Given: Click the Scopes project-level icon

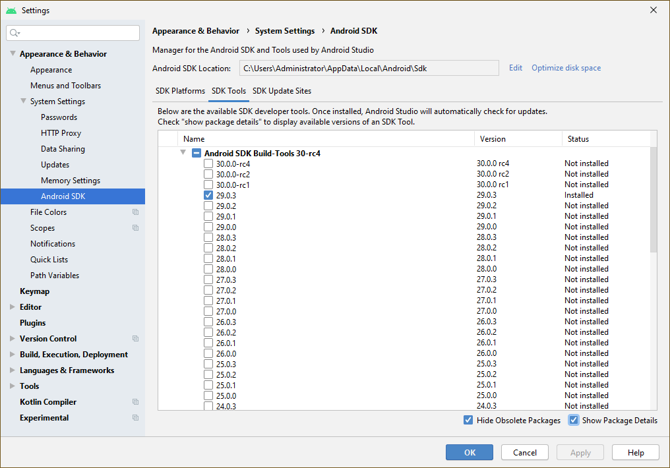Looking at the screenshot, I should (135, 228).
